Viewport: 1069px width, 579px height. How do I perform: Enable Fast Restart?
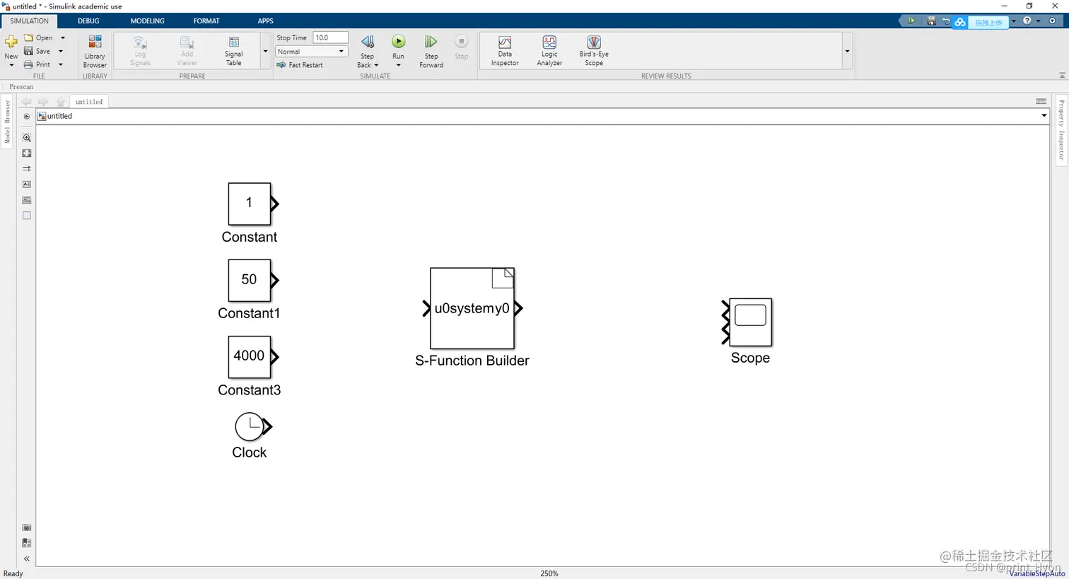click(300, 65)
